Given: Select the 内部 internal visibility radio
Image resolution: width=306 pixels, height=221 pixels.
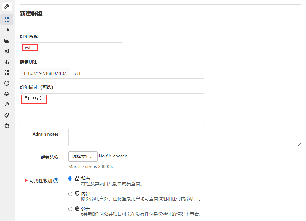Looking at the screenshot, I should 70,194.
